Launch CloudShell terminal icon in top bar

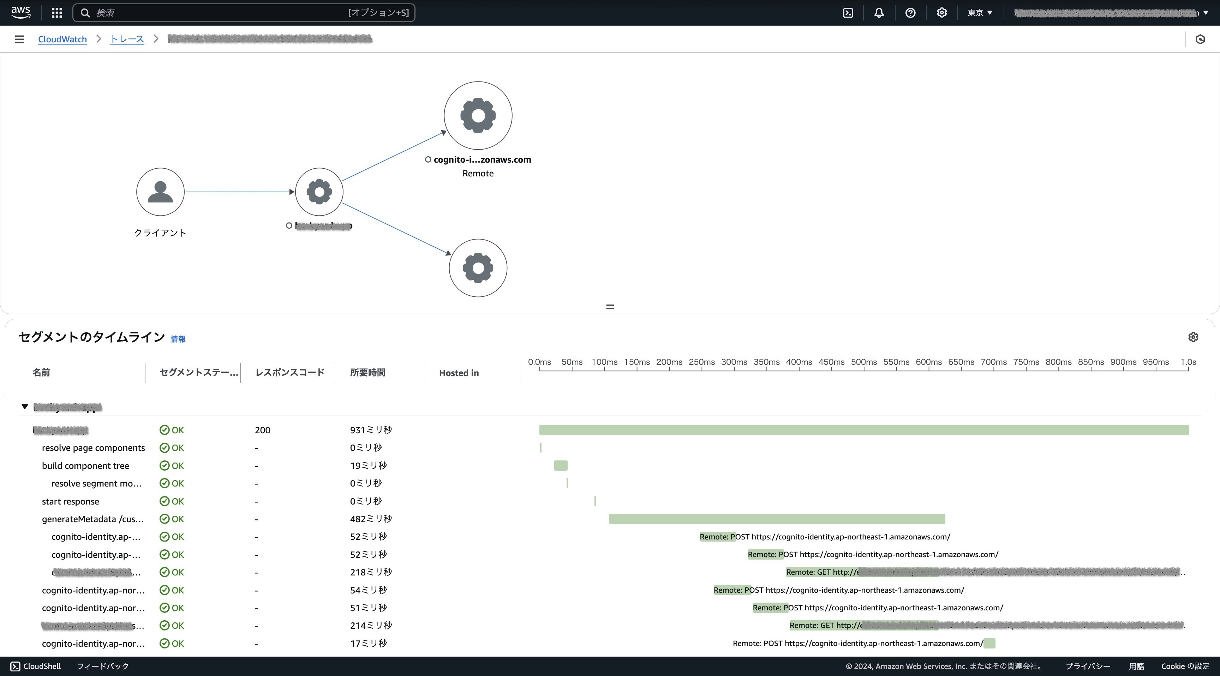847,12
